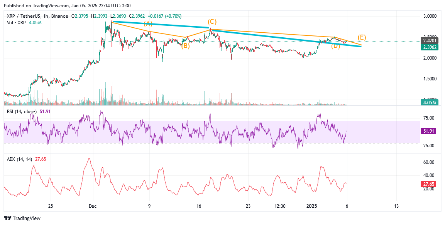
Task: Click the 2.4201 price tag on axis
Action: click(430, 41)
